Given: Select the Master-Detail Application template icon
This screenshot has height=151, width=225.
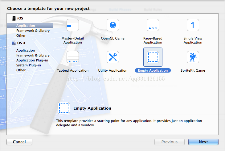Looking at the screenshot, I should 73,25.
